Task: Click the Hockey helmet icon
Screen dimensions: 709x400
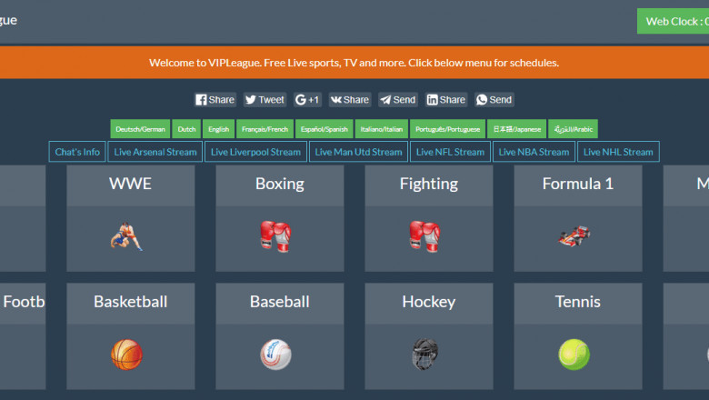Action: 424,354
